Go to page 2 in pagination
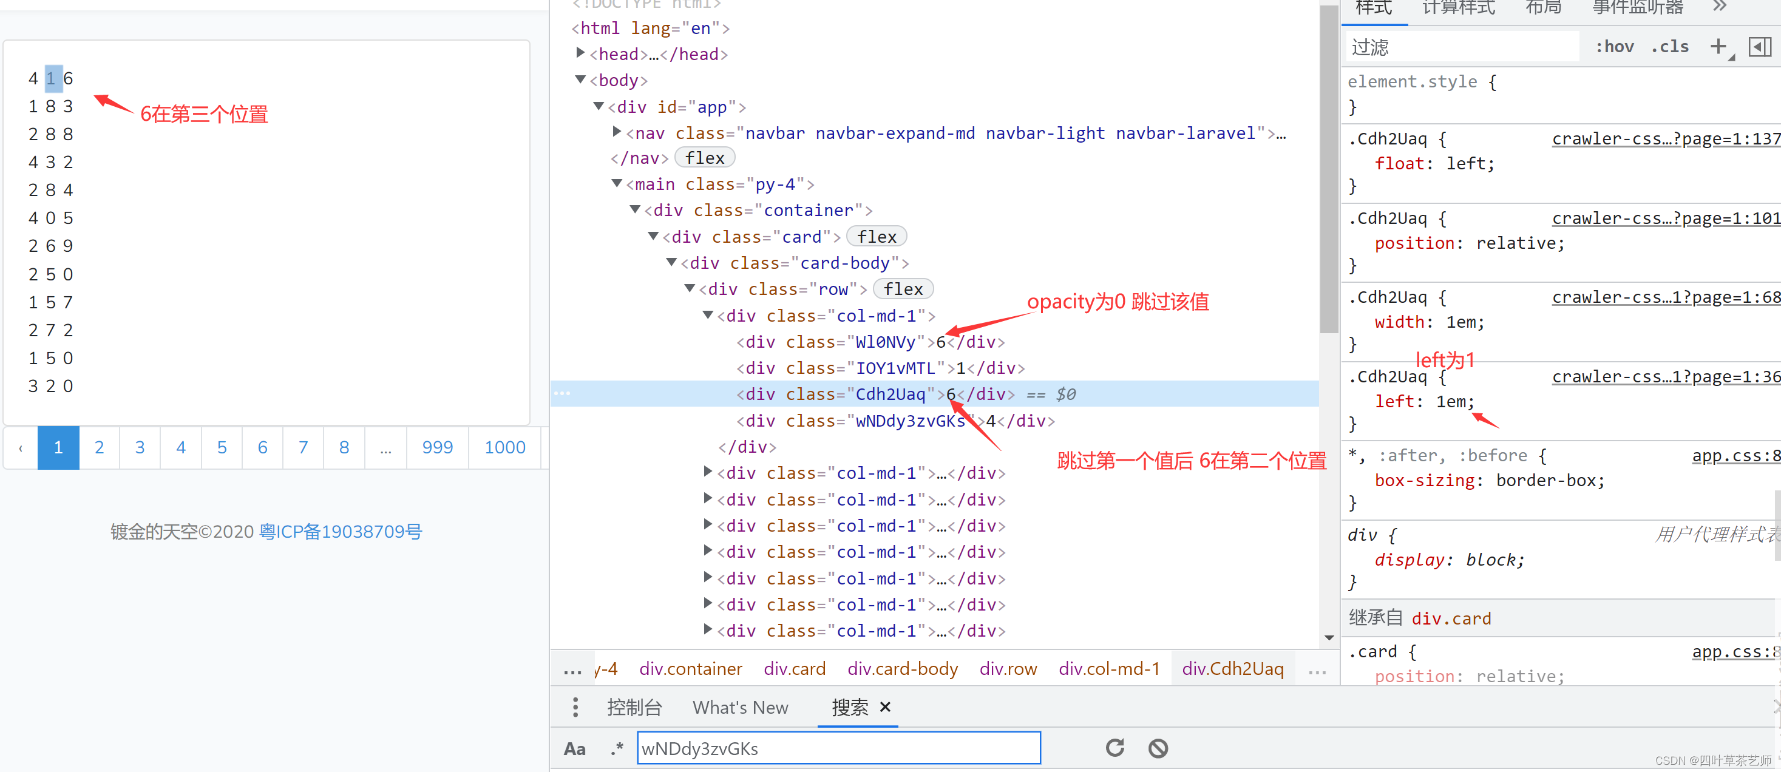The image size is (1781, 772). (x=99, y=447)
